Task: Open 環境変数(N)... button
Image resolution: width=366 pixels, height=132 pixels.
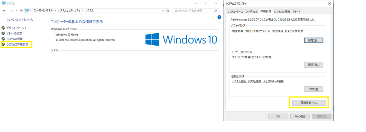Action: (309, 103)
